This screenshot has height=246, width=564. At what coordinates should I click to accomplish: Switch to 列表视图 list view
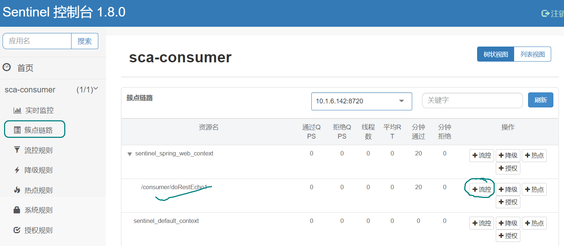[x=532, y=54]
